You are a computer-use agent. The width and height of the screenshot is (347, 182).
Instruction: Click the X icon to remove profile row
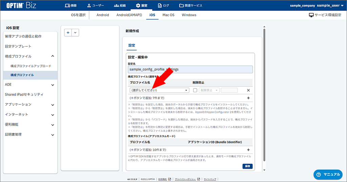[x=248, y=90]
